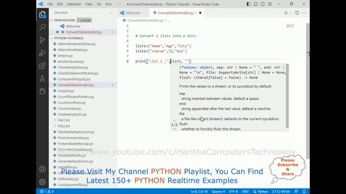This screenshot has width=346, height=194.
Task: Open Findcommonchar.py file
Action: point(74,138)
